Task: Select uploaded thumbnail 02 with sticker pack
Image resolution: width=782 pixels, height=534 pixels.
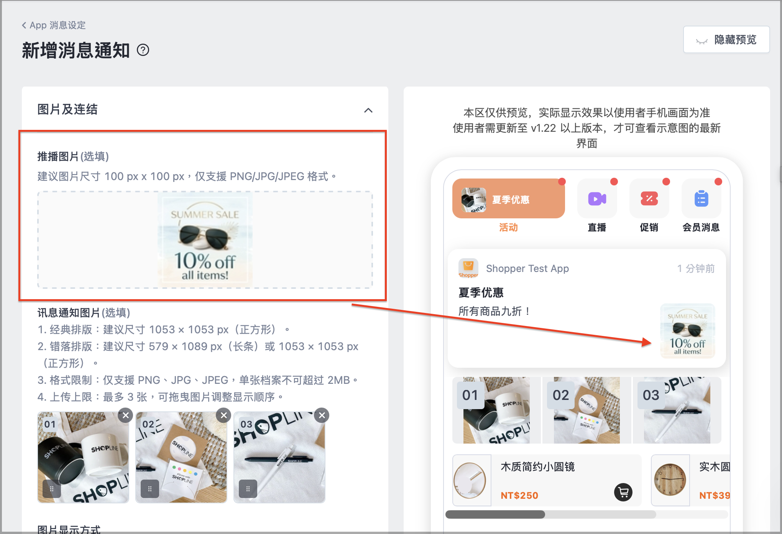Action: (181, 457)
